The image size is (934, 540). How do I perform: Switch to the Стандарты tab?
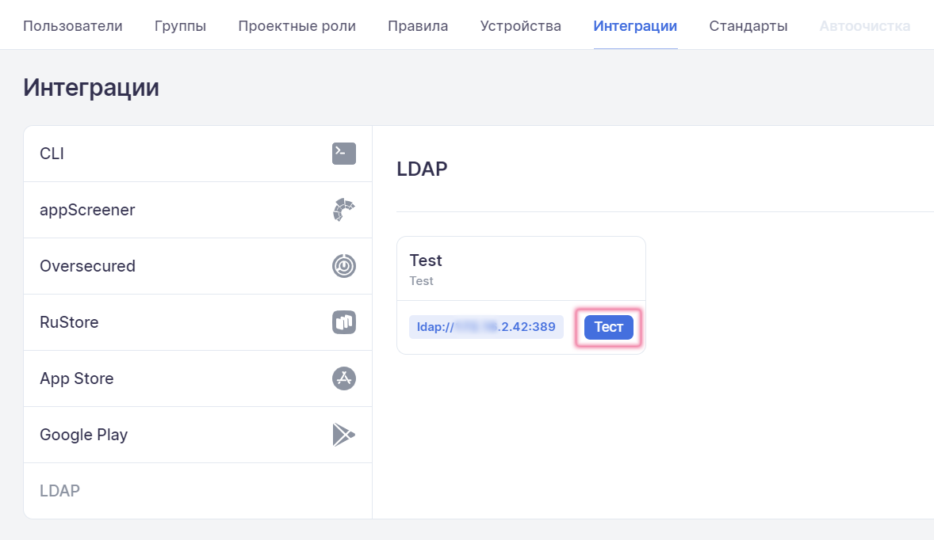748,26
